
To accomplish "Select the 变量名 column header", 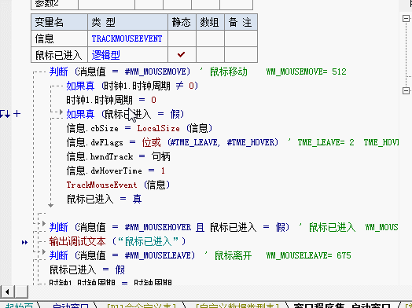I will point(59,22).
